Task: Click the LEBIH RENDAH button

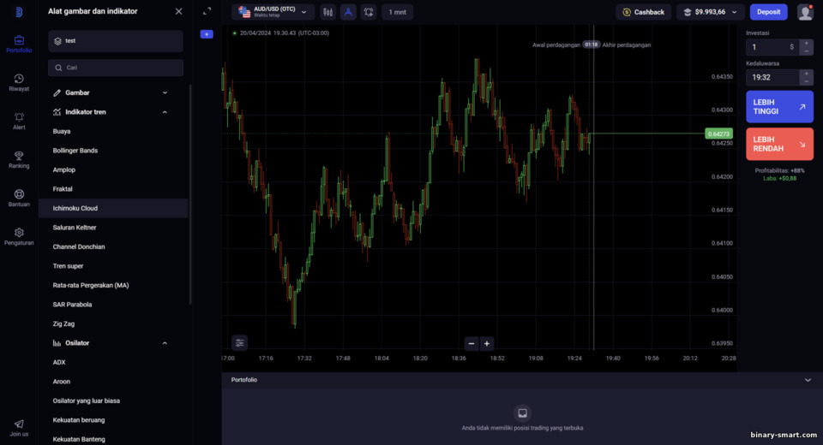Action: [779, 144]
